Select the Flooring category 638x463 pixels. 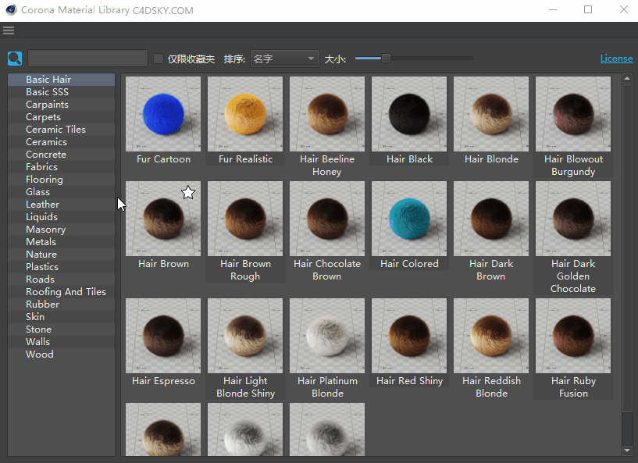point(62,180)
